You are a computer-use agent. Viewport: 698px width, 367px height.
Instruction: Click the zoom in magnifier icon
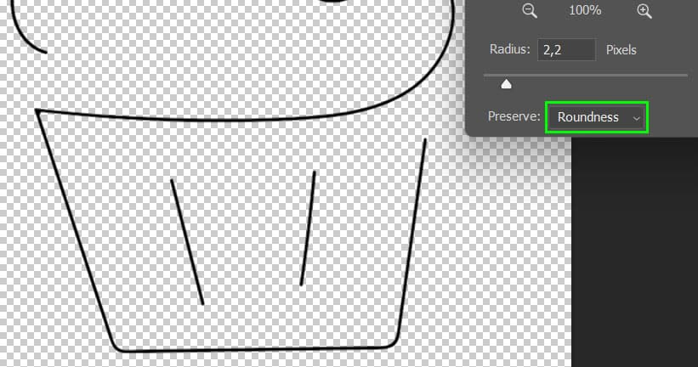pyautogui.click(x=644, y=11)
